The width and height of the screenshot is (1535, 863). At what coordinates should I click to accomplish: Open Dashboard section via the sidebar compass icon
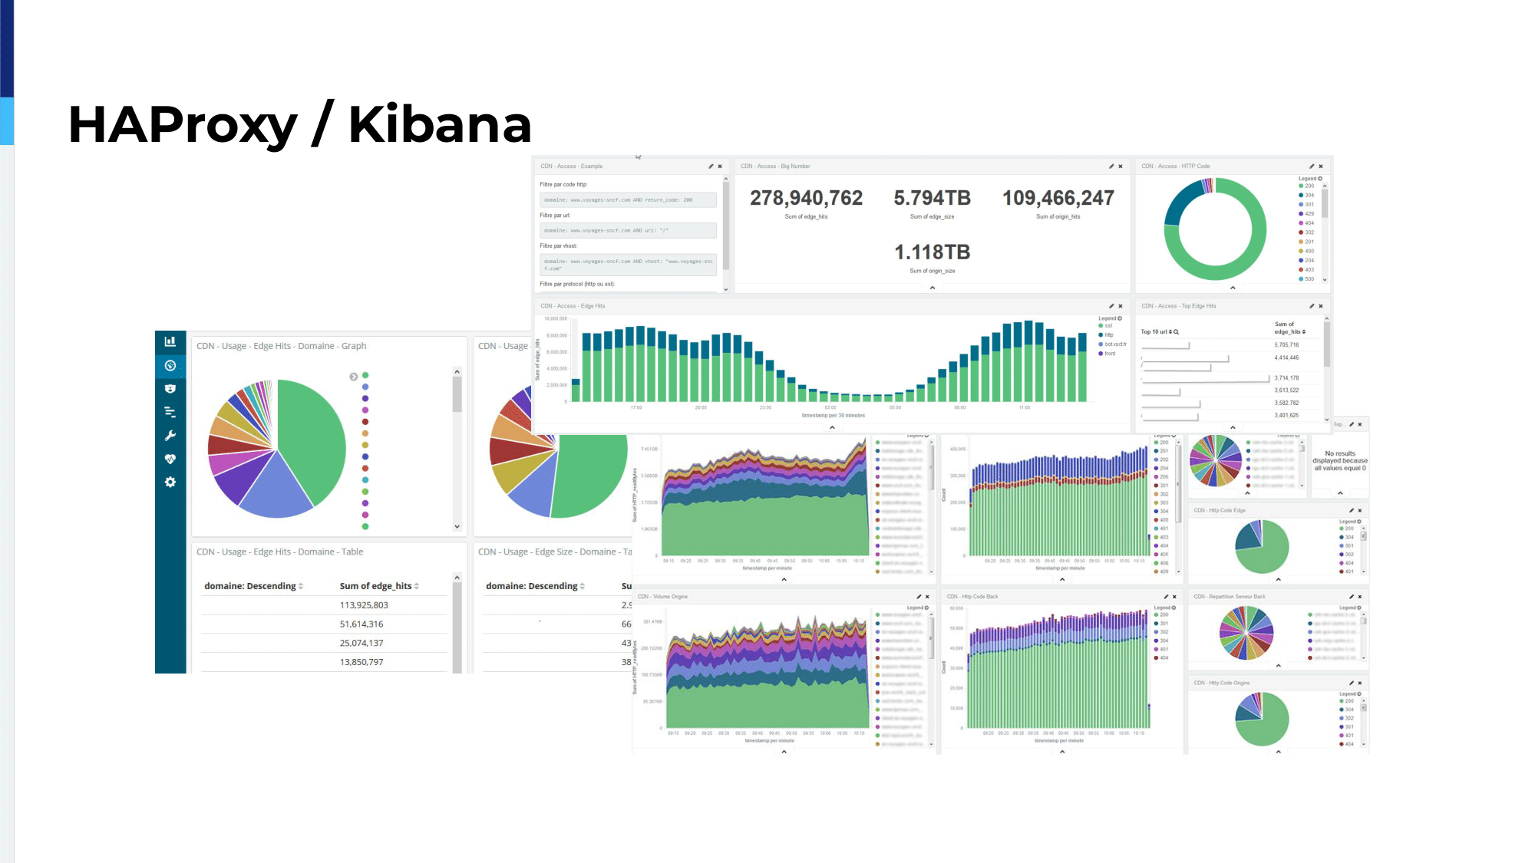[170, 366]
